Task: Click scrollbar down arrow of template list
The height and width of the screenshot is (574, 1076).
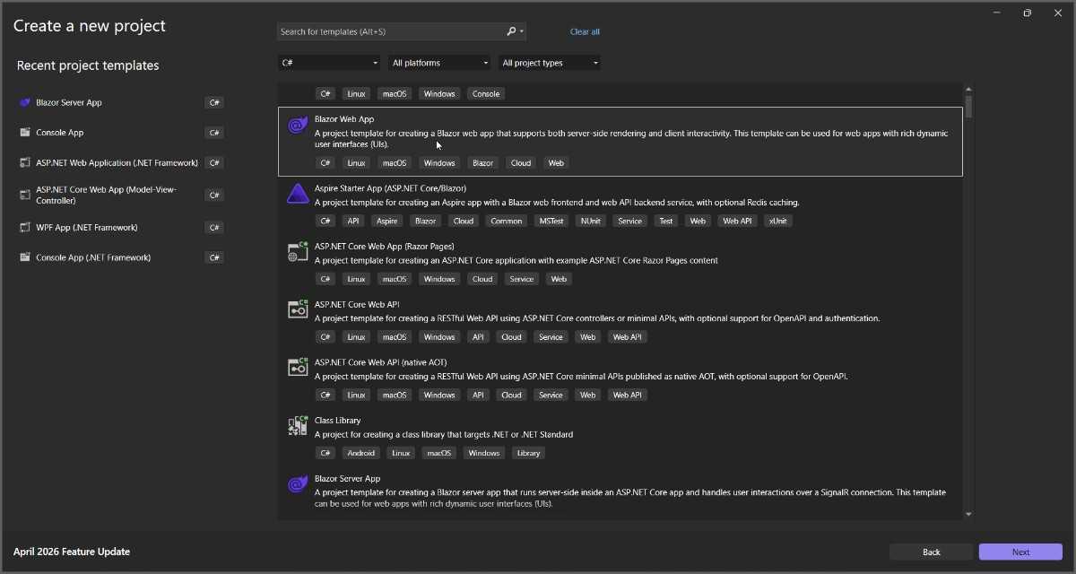Action: (968, 514)
